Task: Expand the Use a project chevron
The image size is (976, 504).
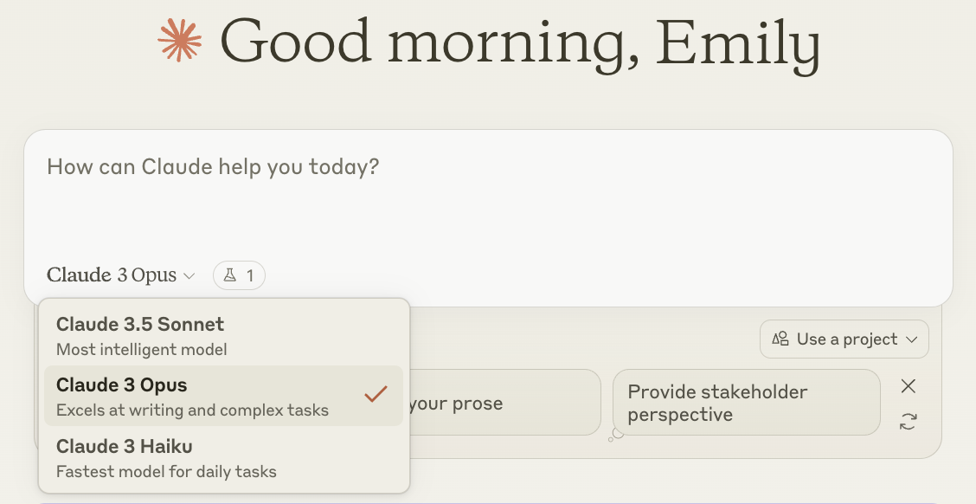Action: 911,339
